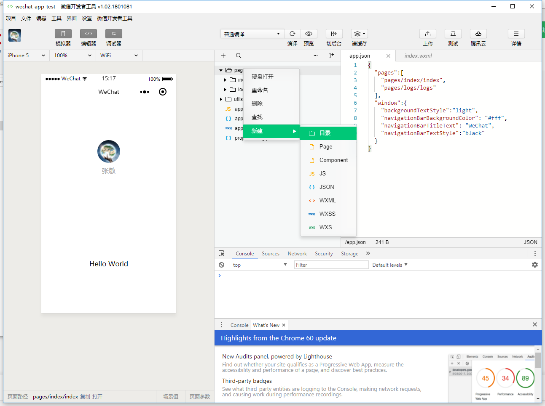Viewport: 545px width, 406px height.
Task: Click the preview eye icon (预览)
Action: (309, 34)
